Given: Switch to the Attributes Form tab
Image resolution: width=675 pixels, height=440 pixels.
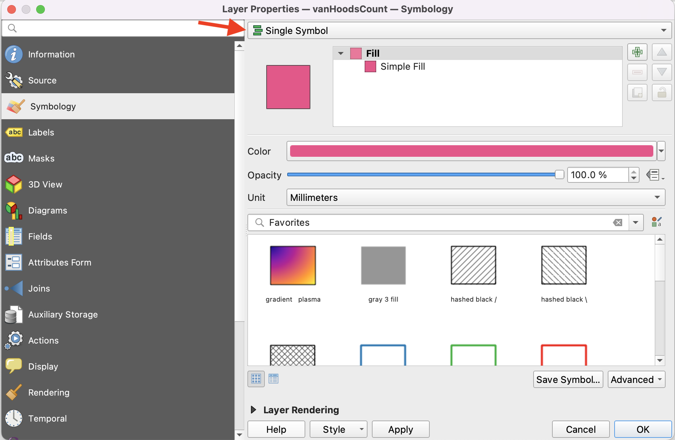Looking at the screenshot, I should coord(60,263).
